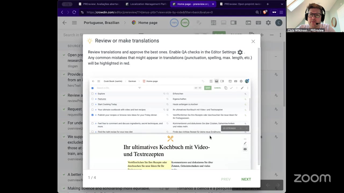Select the right sidebar panel layout icon

click(234, 23)
